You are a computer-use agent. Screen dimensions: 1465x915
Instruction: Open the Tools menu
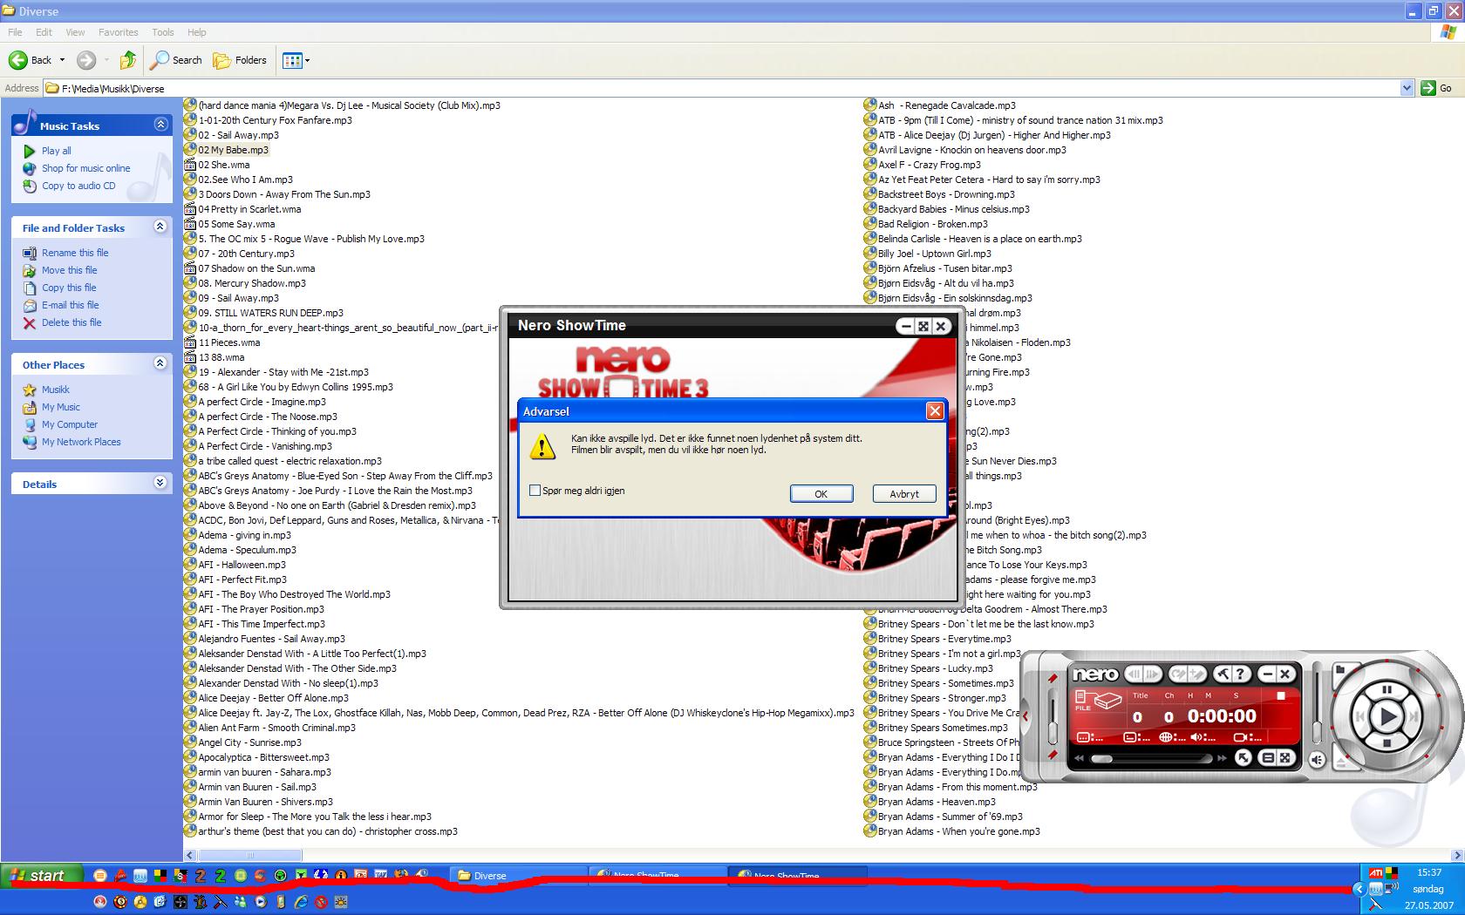(x=163, y=32)
